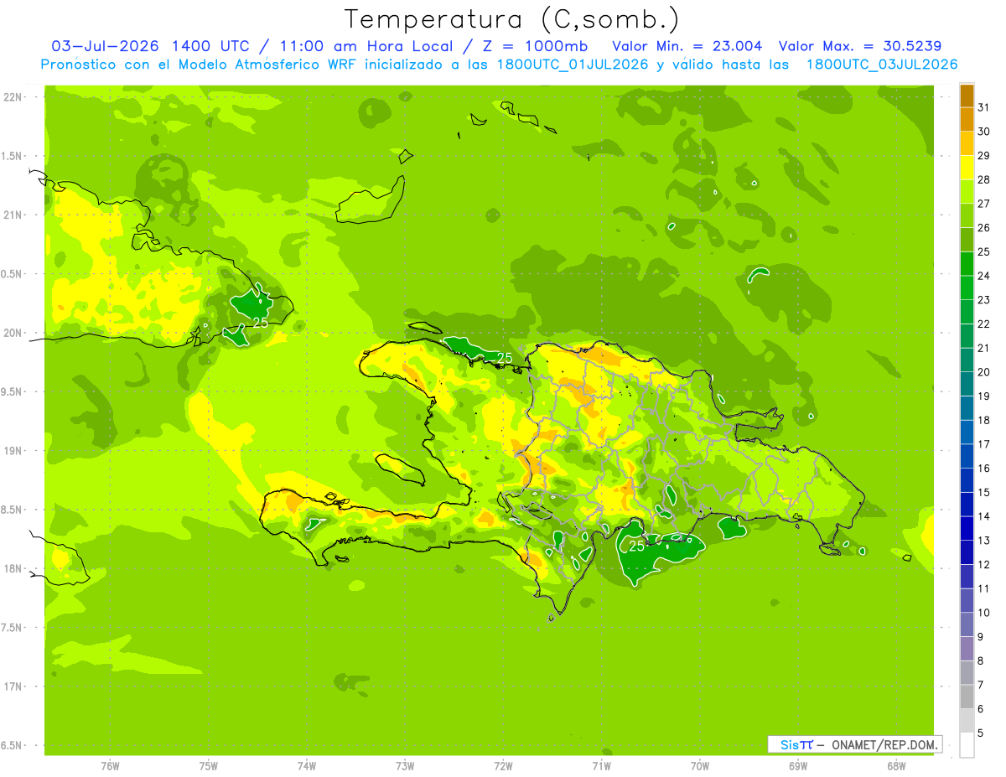This screenshot has width=1006, height=777.
Task: Select the green legend swatch between 24 and 25
Action: (967, 263)
